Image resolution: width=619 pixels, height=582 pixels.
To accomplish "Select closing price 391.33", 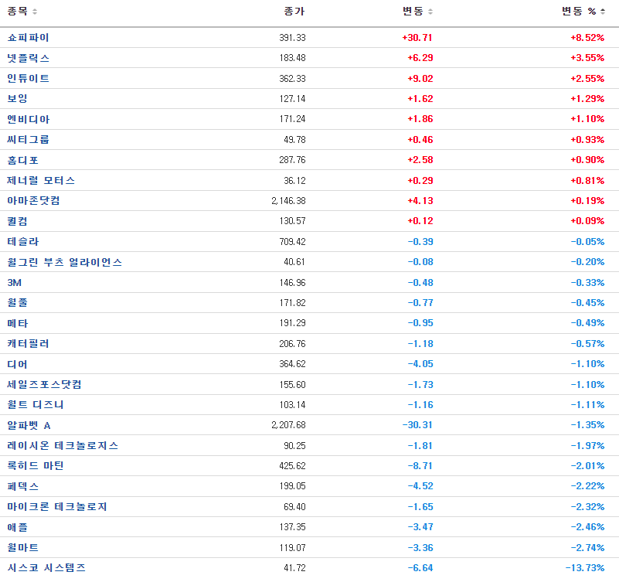I will click(x=292, y=38).
